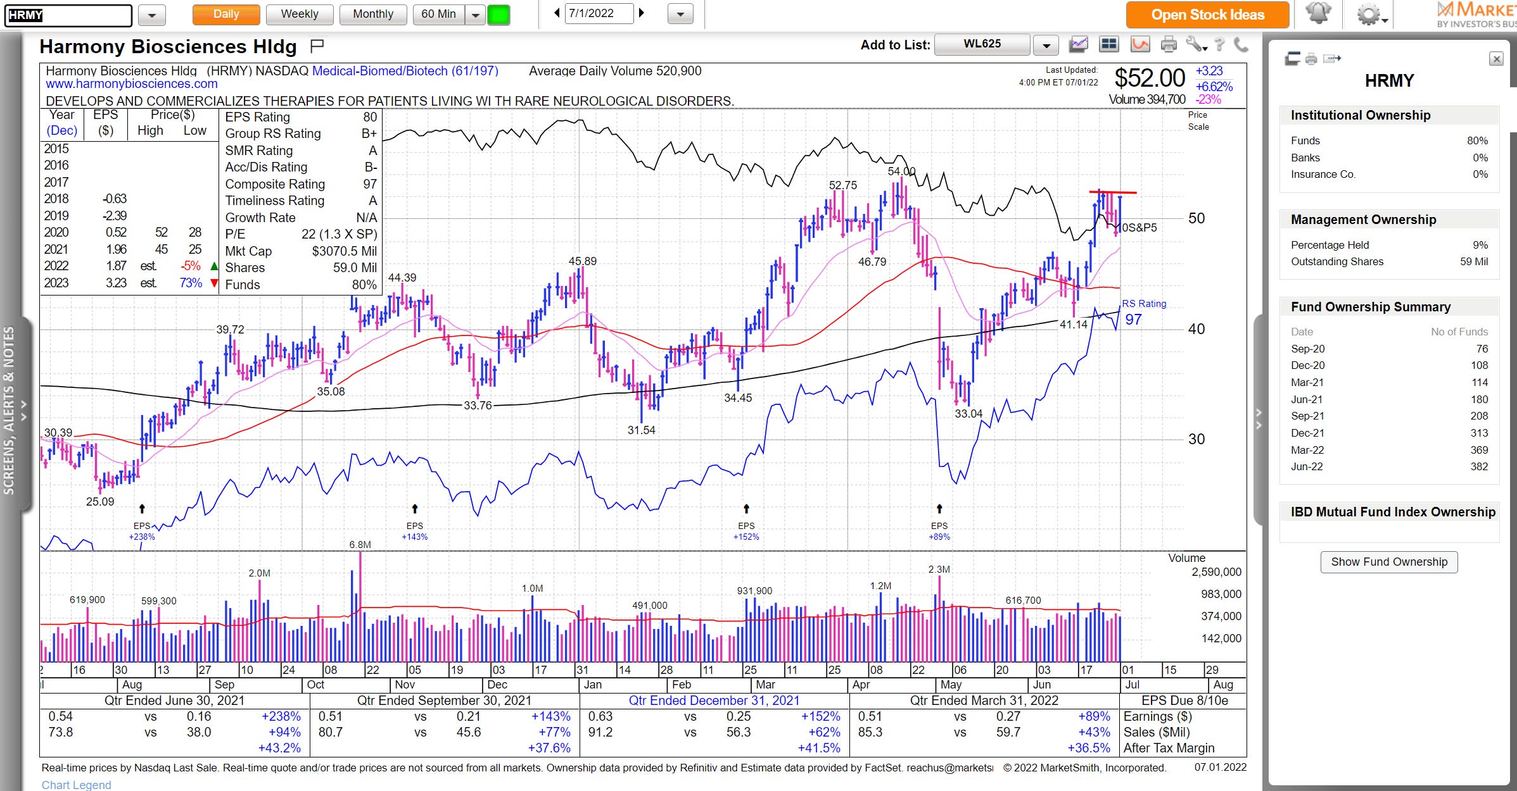Click the orange curve pattern recognition icon

1140,44
